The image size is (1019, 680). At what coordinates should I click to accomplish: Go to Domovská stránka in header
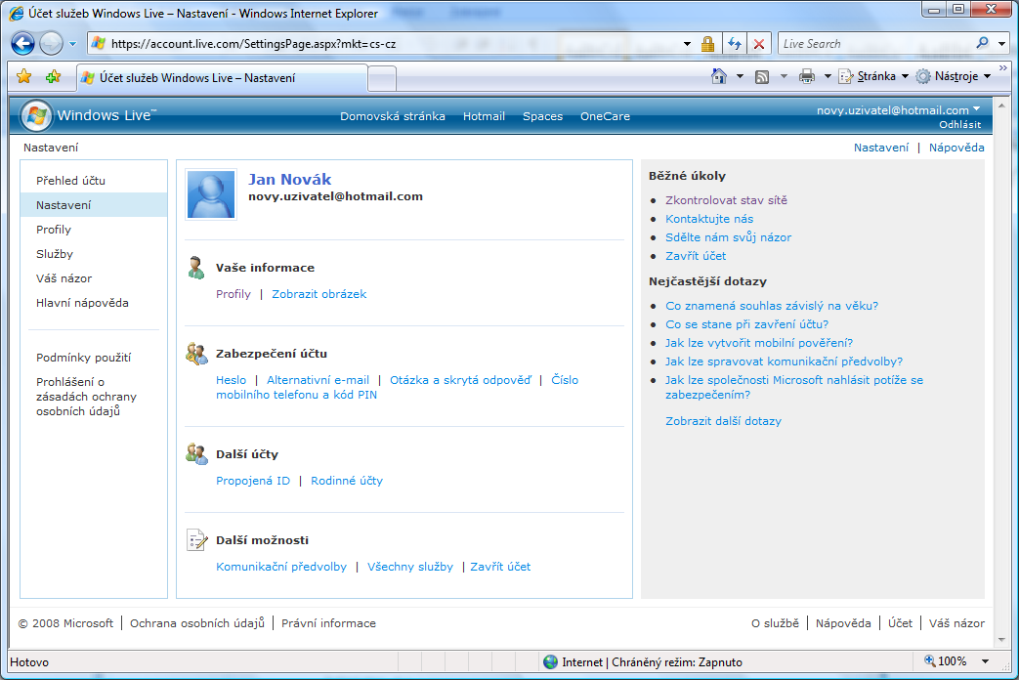393,116
